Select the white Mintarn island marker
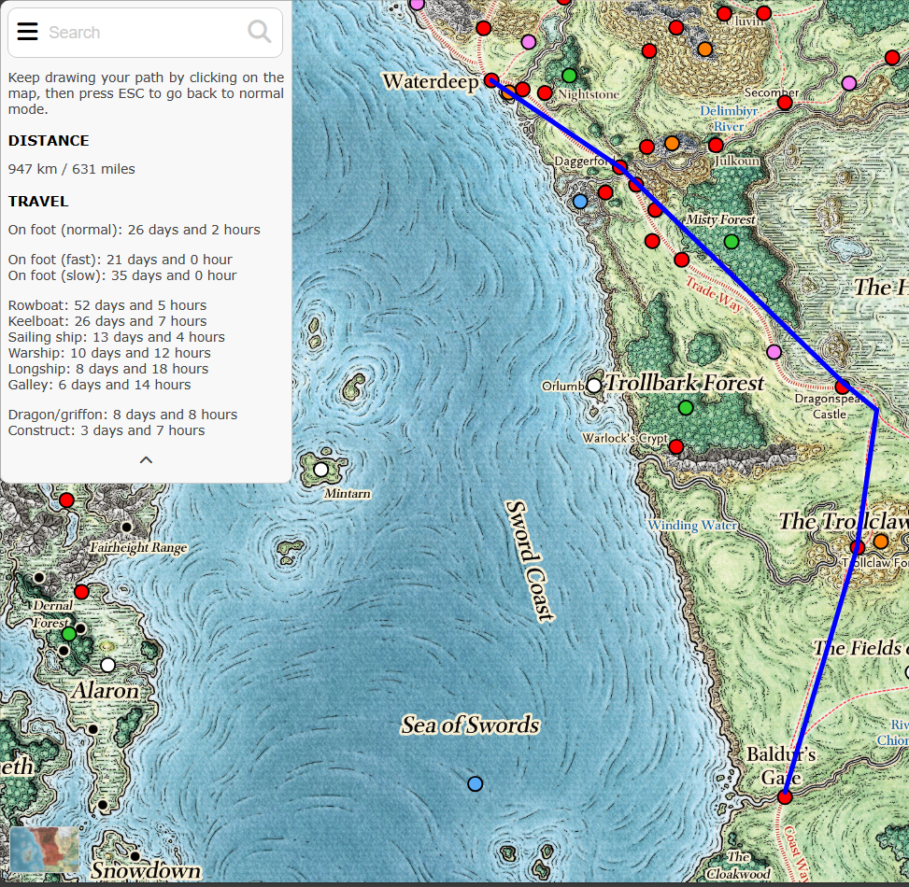 click(x=321, y=470)
